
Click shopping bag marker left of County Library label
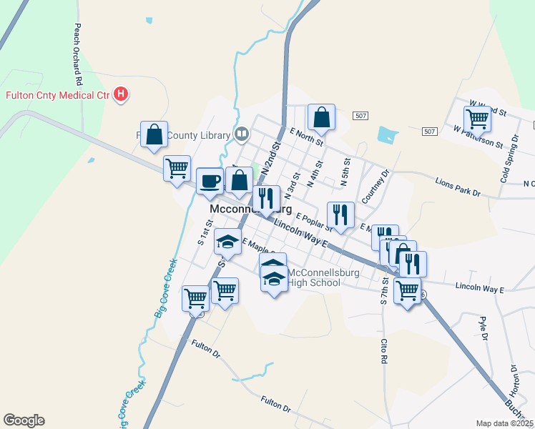pyautogui.click(x=154, y=135)
